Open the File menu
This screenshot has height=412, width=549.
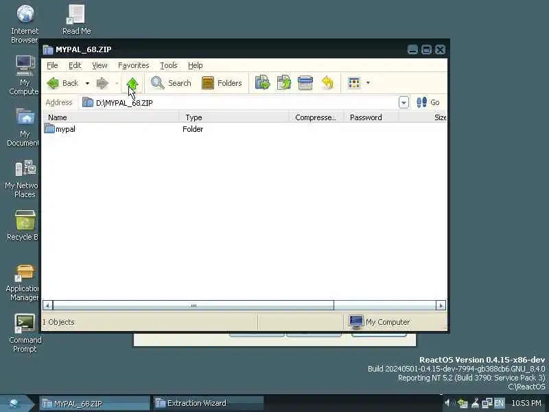(x=53, y=65)
